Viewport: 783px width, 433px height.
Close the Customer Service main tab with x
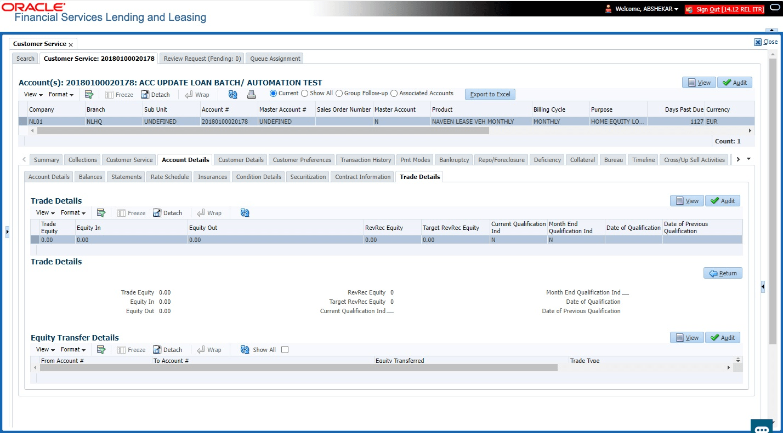point(71,44)
